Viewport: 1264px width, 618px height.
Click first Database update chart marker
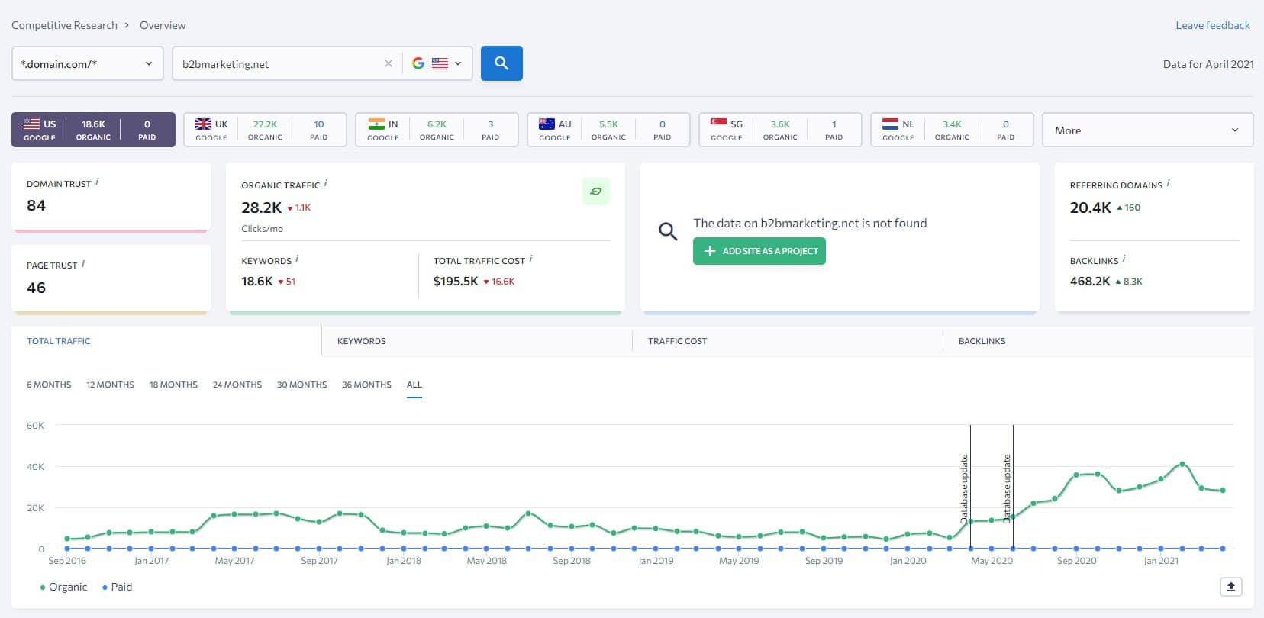[964, 488]
